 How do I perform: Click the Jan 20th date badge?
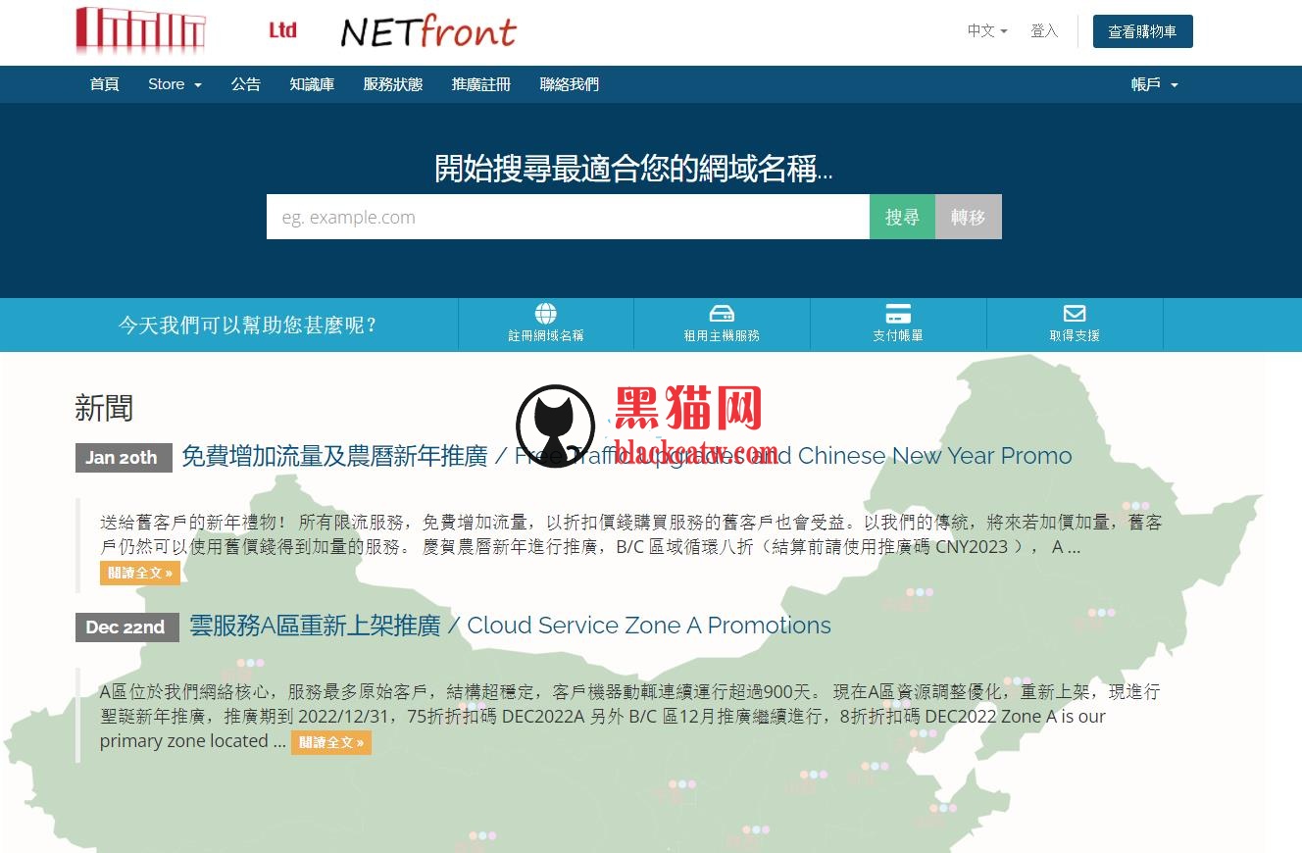click(124, 458)
